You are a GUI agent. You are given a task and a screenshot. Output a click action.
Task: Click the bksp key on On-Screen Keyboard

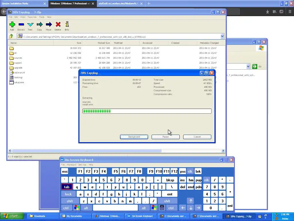coord(170,180)
